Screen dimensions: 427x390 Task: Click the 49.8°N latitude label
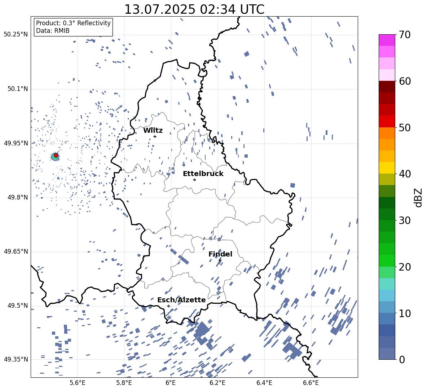[x=17, y=197]
